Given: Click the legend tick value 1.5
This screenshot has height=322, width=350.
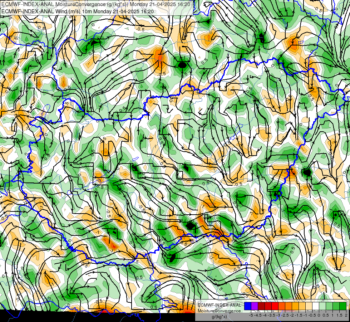Looking at the screenshot, I should point(340,315).
